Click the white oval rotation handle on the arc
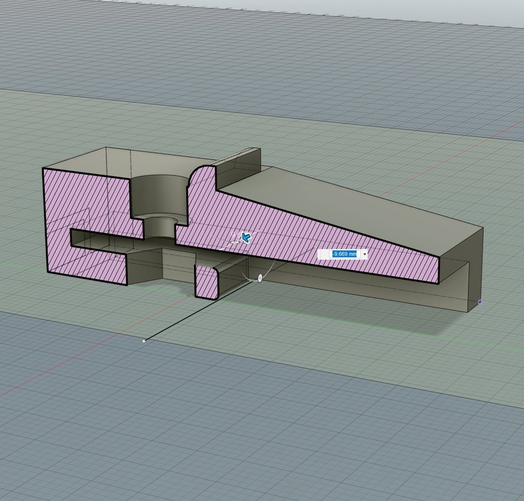This screenshot has height=501, width=524. pyautogui.click(x=260, y=278)
